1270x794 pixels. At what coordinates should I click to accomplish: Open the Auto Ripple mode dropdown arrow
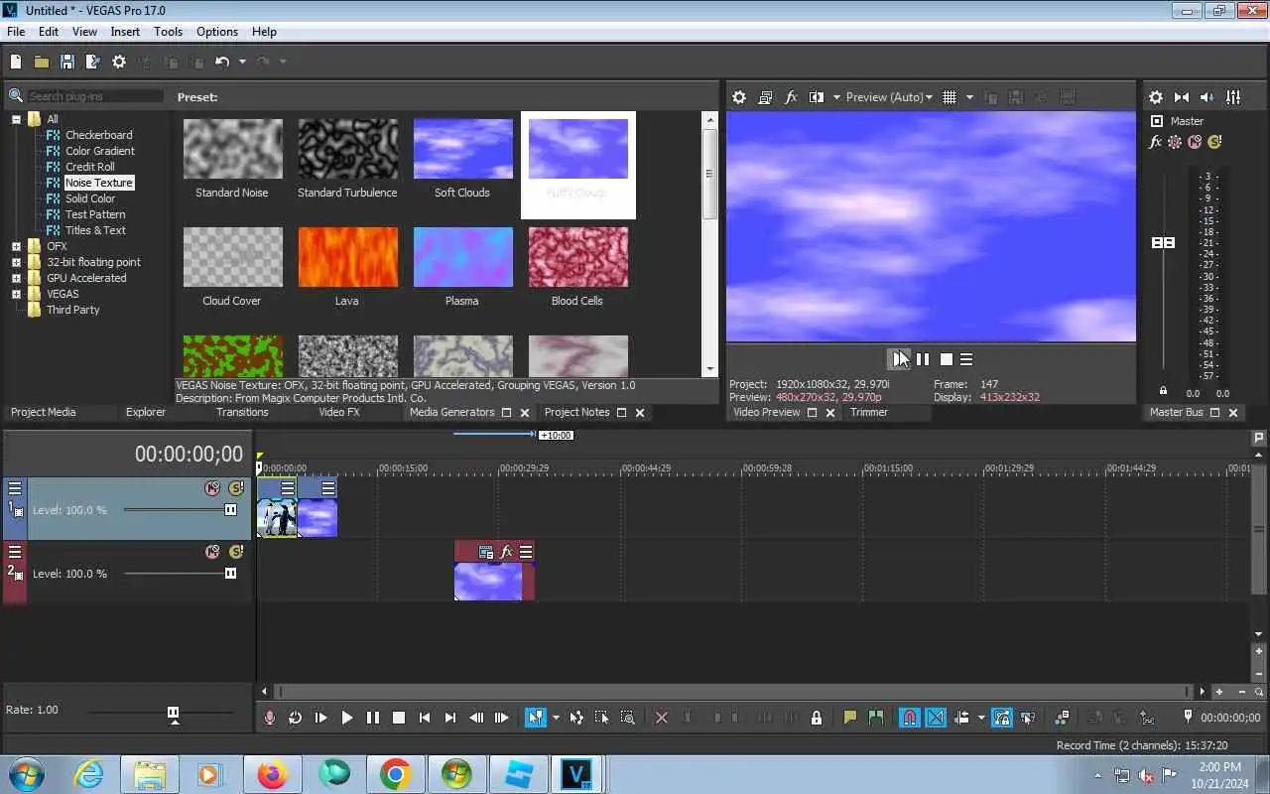pos(981,718)
